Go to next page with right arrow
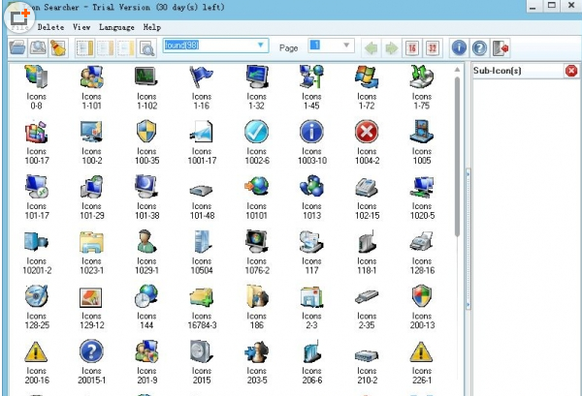The image size is (582, 396). click(391, 47)
